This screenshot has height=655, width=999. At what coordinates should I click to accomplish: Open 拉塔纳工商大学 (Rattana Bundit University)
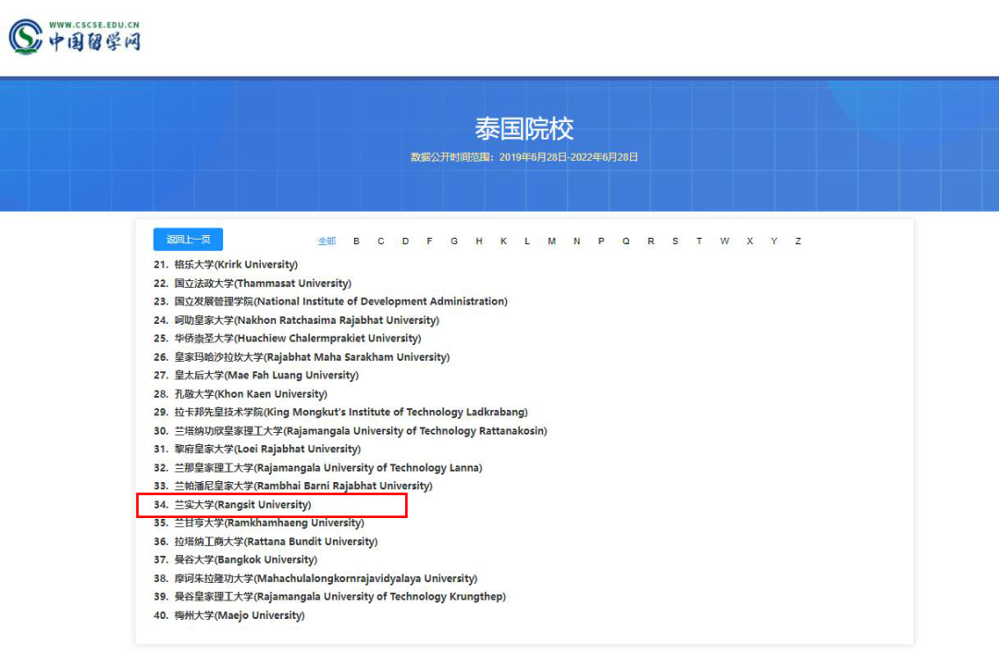tap(265, 541)
